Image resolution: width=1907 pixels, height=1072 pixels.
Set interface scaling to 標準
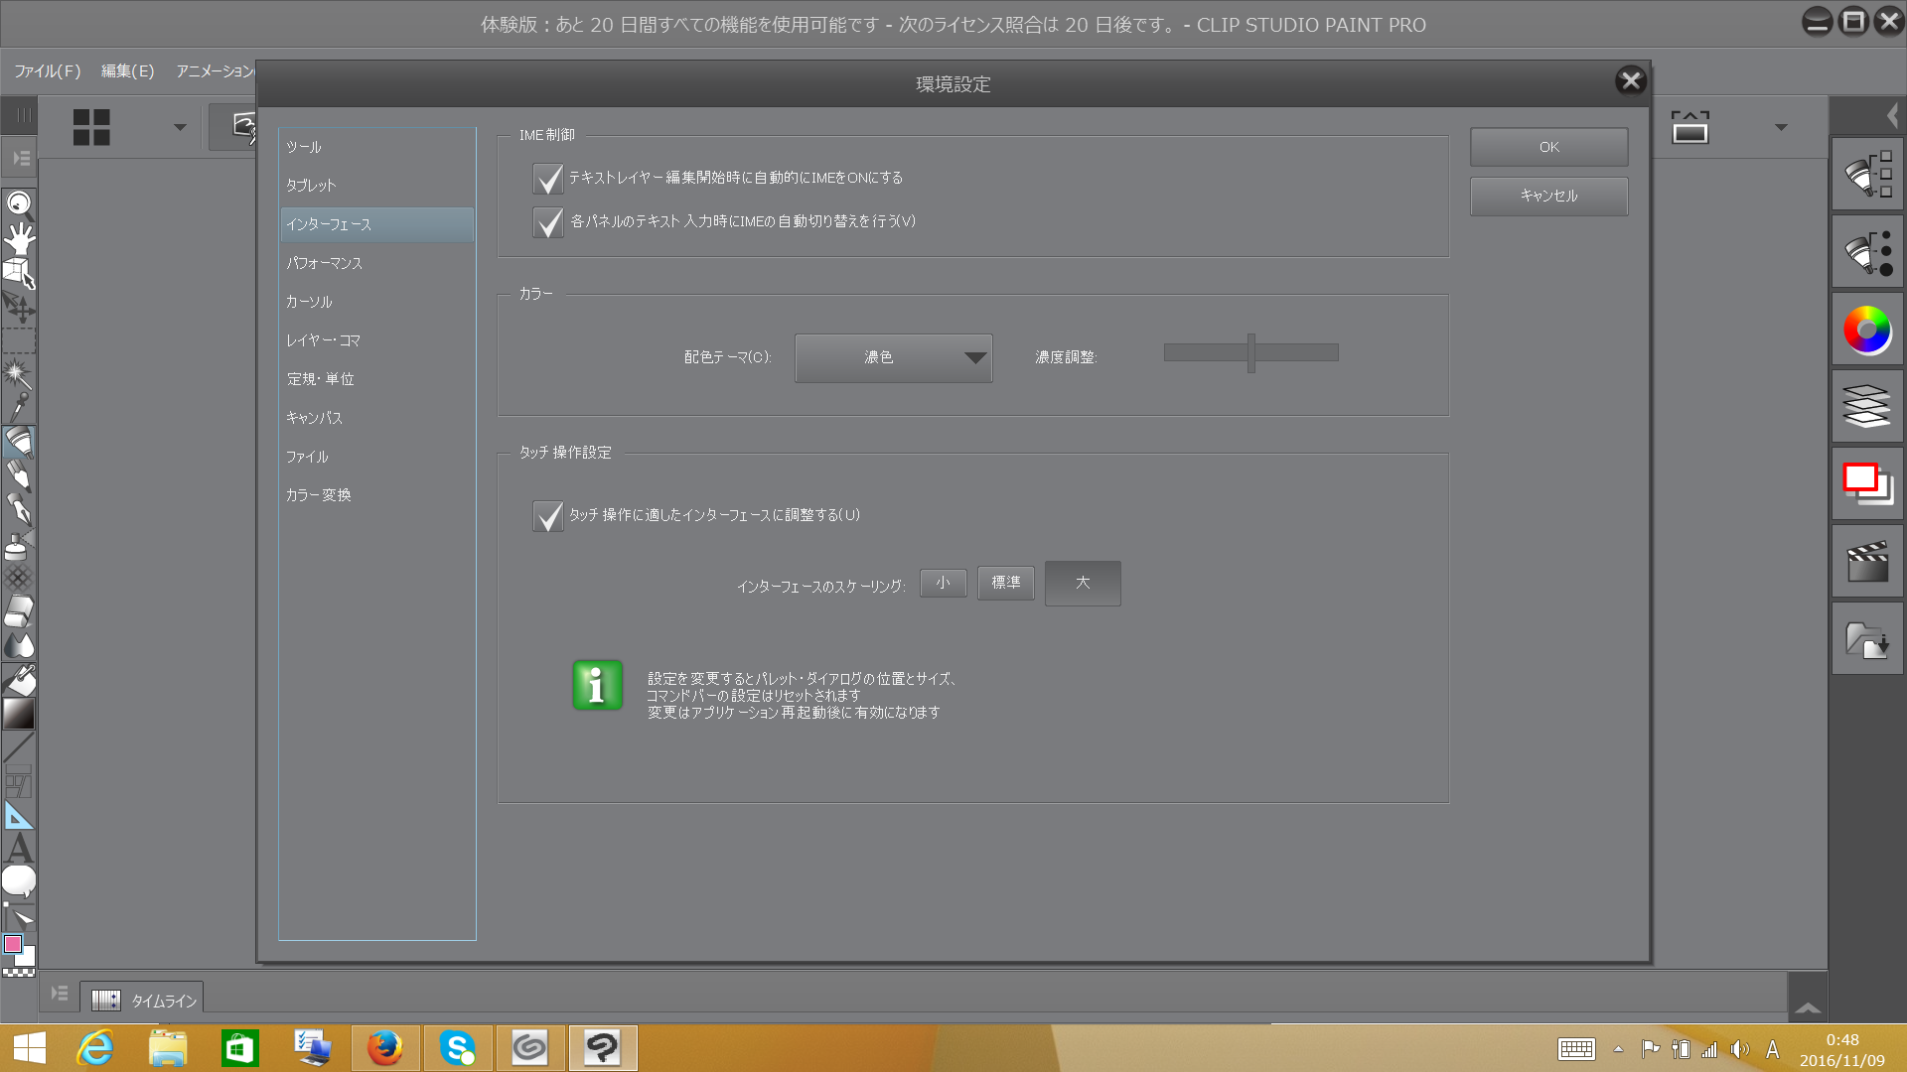tap(1005, 583)
